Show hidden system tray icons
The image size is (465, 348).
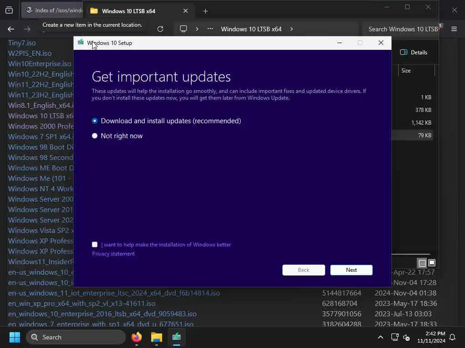380,337
